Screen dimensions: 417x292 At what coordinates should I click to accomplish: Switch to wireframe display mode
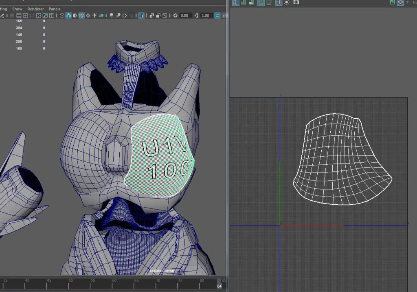point(62,15)
